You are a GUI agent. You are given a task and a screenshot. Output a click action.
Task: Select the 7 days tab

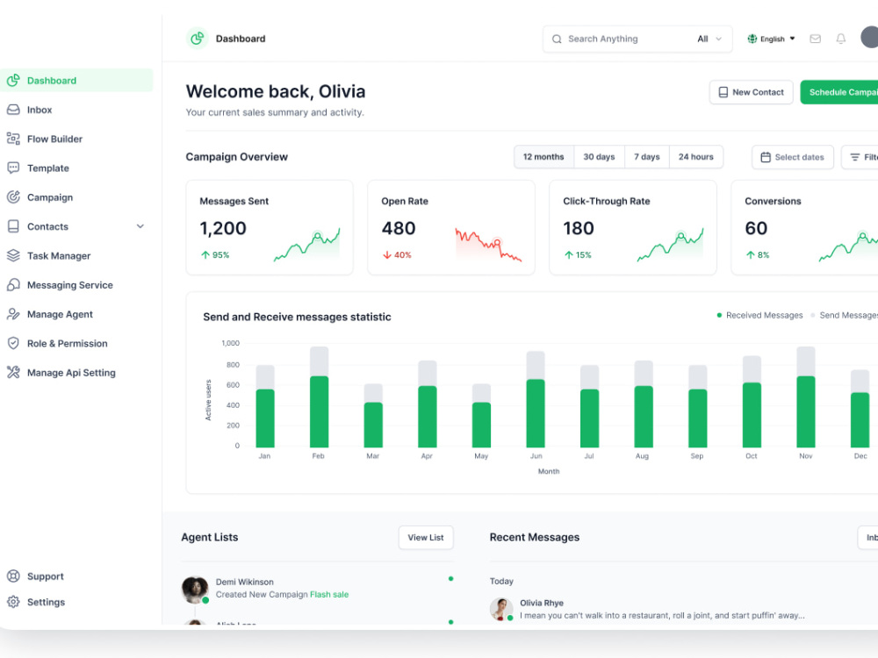coord(647,157)
